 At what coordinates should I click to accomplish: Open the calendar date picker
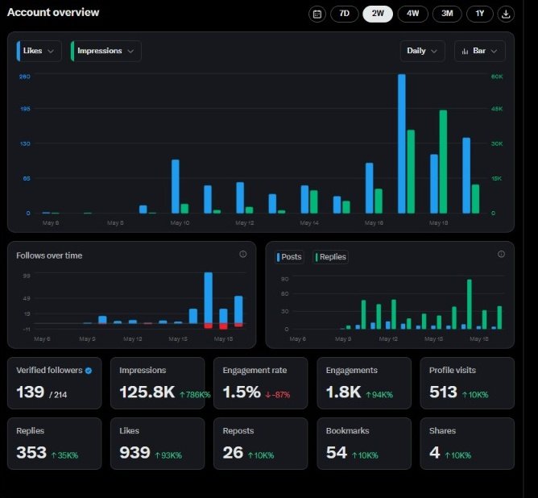pyautogui.click(x=317, y=14)
